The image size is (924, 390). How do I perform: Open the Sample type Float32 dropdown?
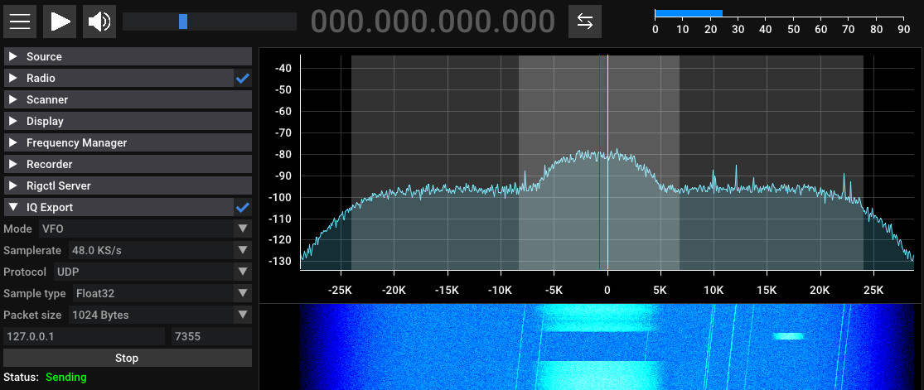click(x=161, y=293)
